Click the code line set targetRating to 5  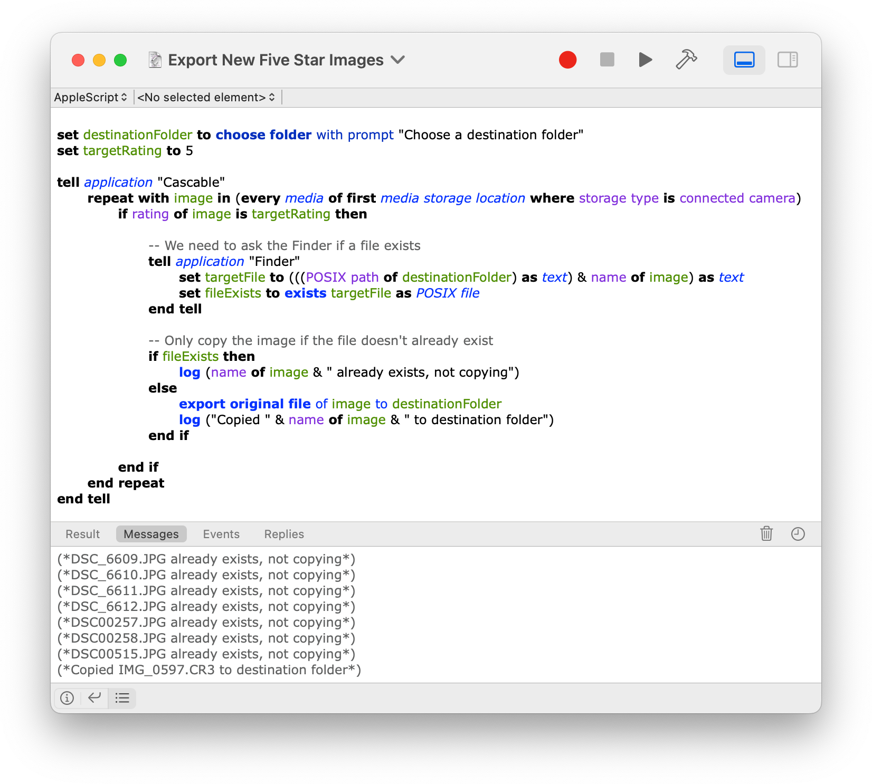[125, 151]
